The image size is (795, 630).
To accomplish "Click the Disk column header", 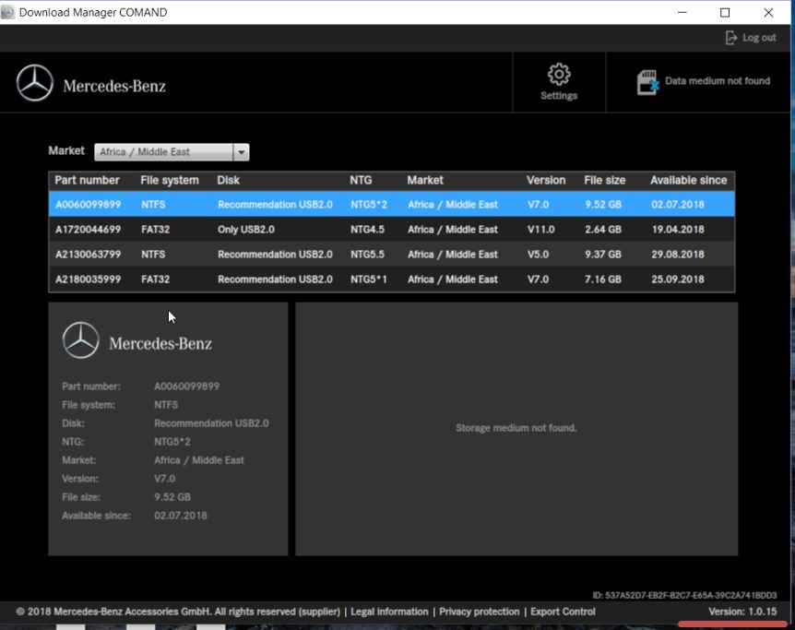I will [228, 180].
